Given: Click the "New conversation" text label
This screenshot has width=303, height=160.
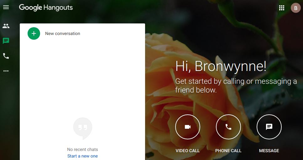Looking at the screenshot, I should click(63, 33).
